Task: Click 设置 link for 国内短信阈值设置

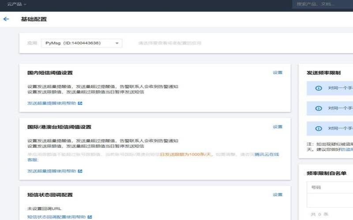Action: [278, 73]
